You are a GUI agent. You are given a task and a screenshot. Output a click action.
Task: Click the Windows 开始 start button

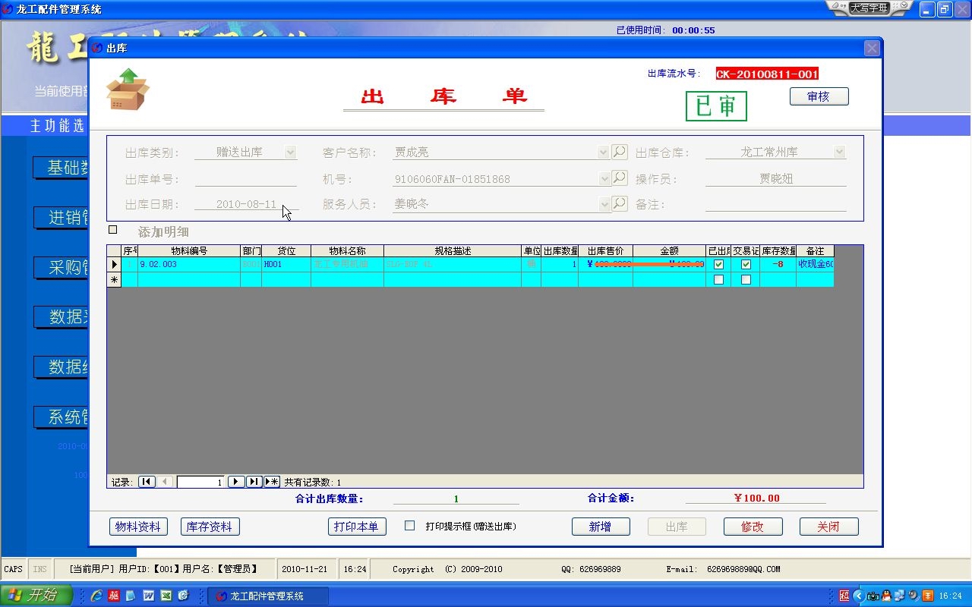(36, 596)
